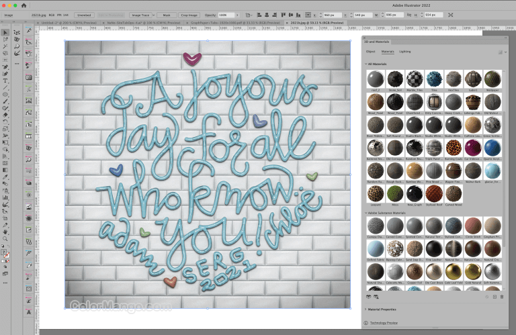
Task: Click the Home icon in the top bar
Action: click(24, 5)
